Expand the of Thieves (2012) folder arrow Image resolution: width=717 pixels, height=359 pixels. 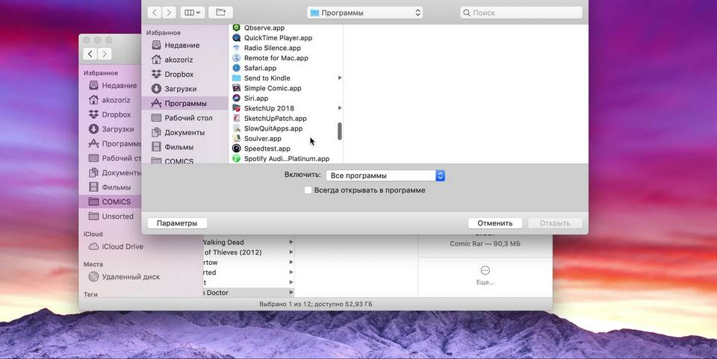coord(291,252)
